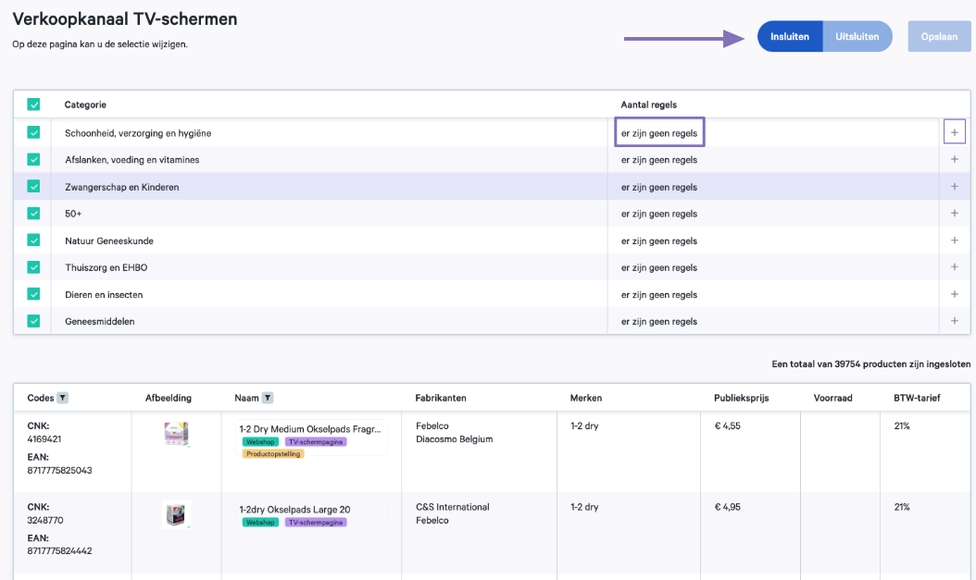Click CNK code 4169421
Screen dimensions: 976x580
(44, 438)
